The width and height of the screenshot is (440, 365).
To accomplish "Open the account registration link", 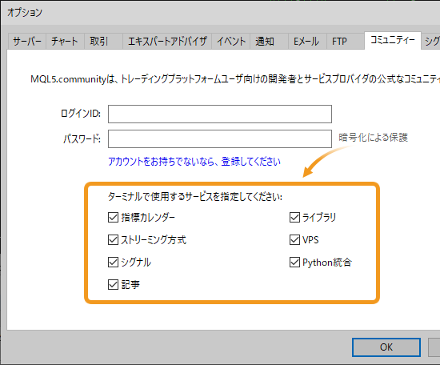I will [194, 162].
